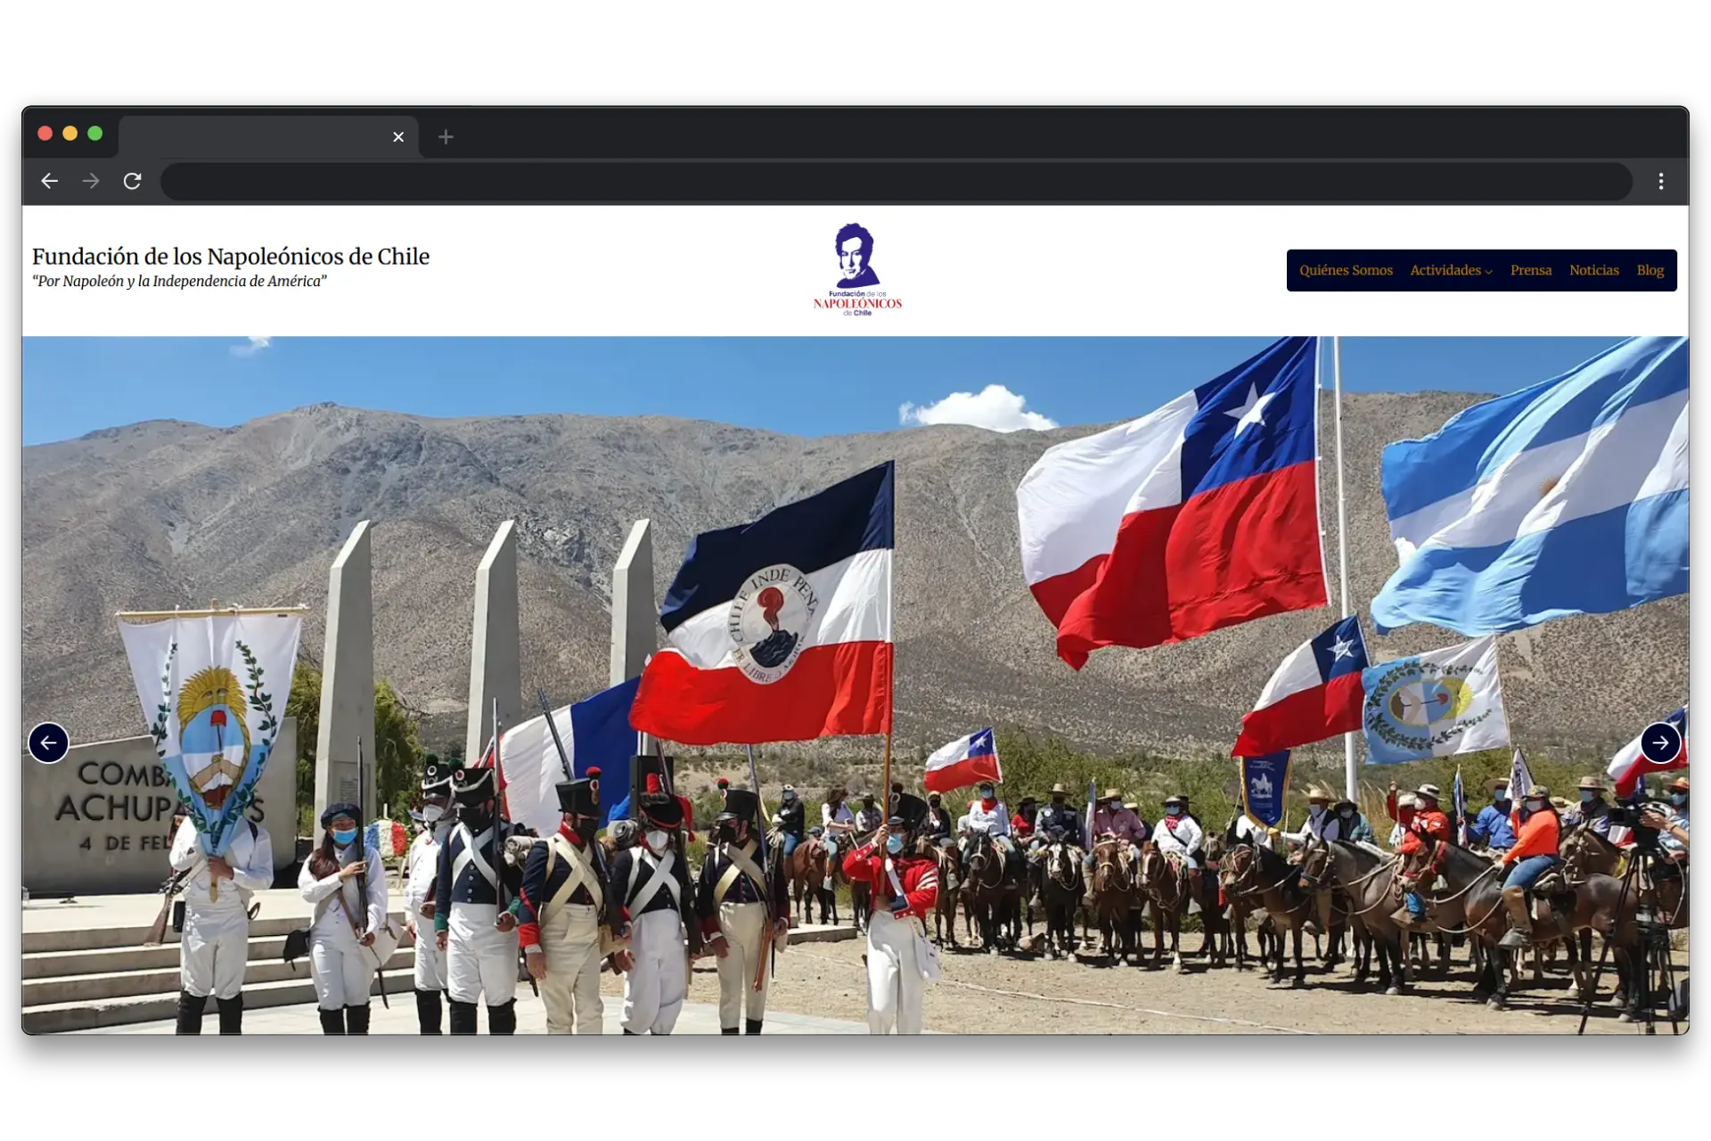Screen dimensions: 1711x1141
Task: Open the browser options three-dot menu
Action: [1661, 181]
